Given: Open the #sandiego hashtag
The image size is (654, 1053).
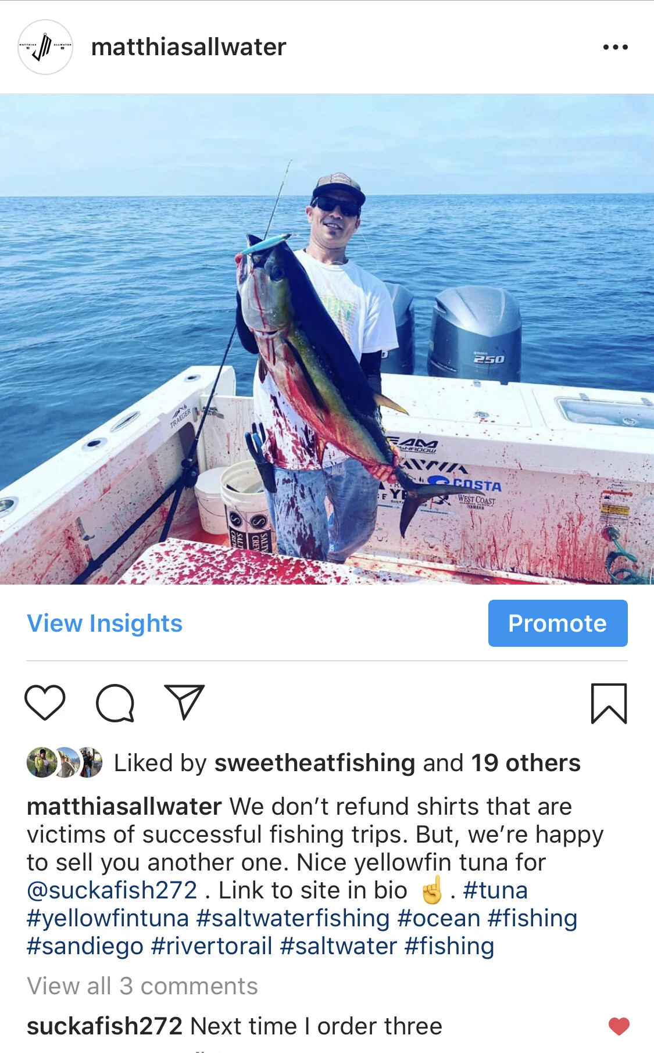Looking at the screenshot, I should [x=85, y=946].
